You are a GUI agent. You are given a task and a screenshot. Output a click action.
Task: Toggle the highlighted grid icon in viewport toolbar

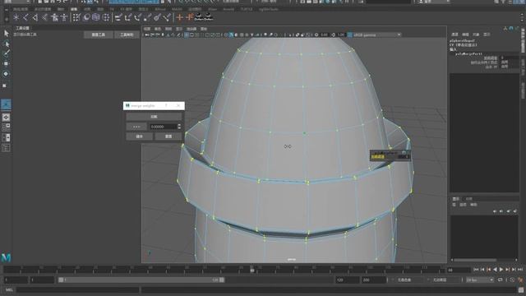[x=187, y=35]
